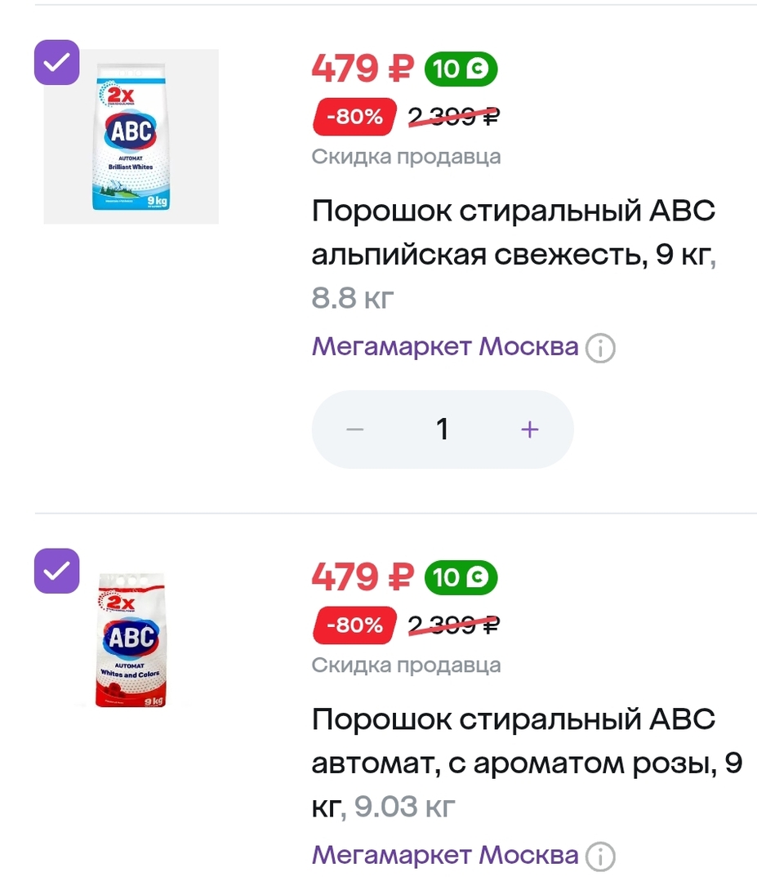Click first item's Скидка продавца label
Viewport: 757px width, 890px height.
pos(406,156)
